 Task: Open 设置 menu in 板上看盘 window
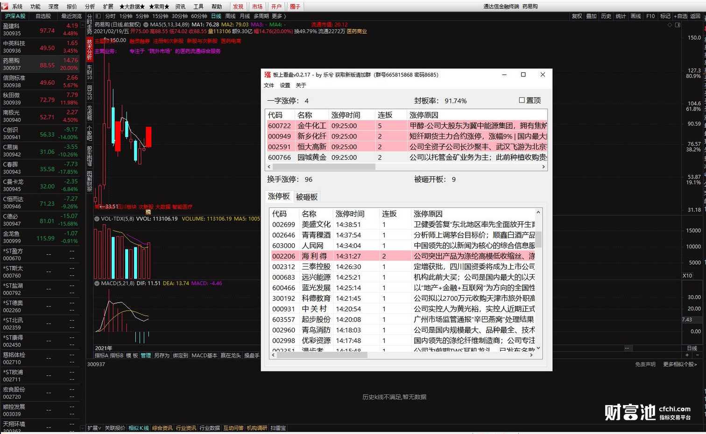pos(285,85)
